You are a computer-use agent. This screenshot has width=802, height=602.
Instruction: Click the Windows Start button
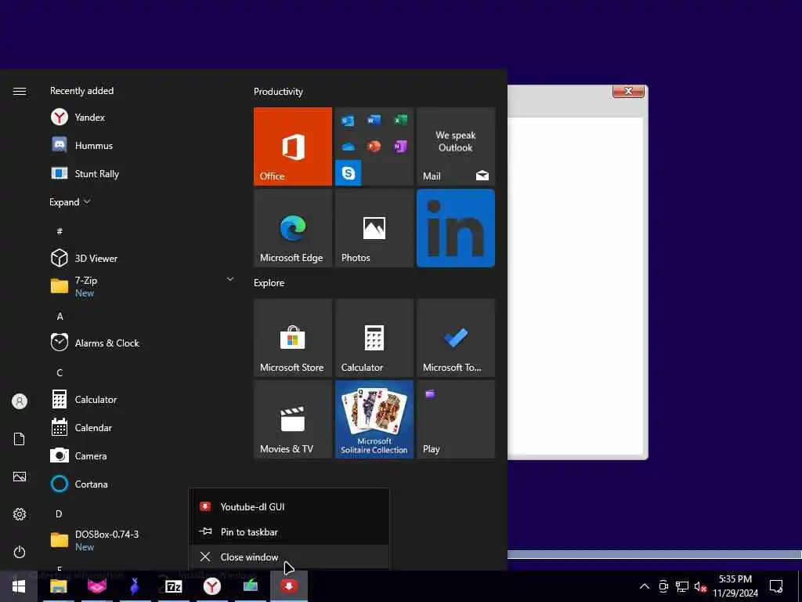19,586
